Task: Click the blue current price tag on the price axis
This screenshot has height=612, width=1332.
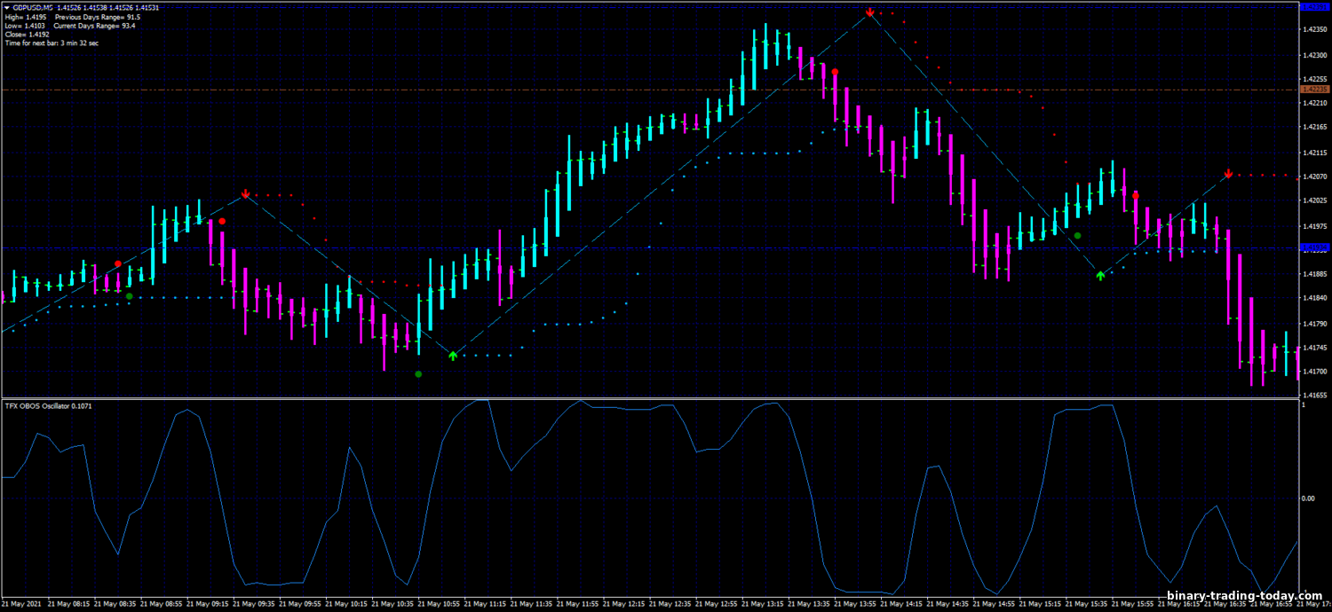Action: click(1314, 247)
